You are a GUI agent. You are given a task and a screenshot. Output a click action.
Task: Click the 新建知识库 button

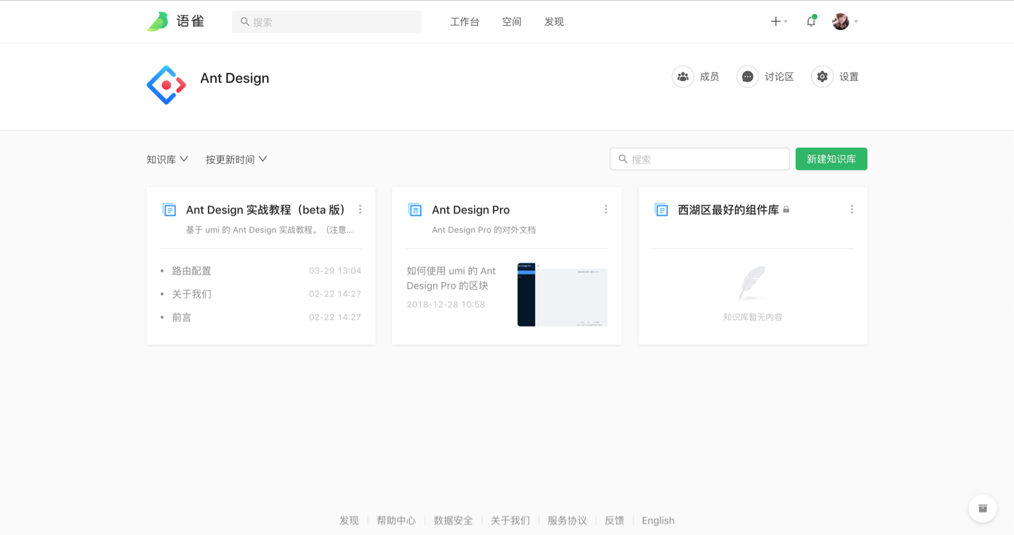coord(831,159)
